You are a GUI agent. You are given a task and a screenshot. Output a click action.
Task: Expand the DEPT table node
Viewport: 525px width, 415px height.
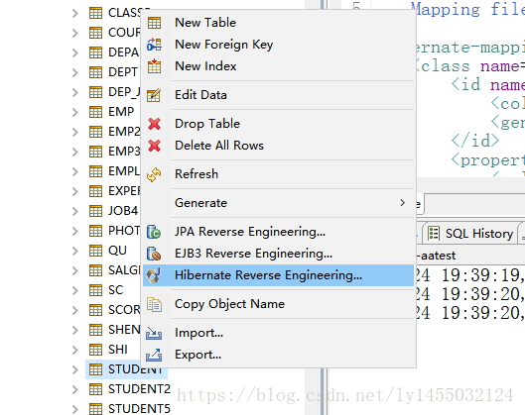click(x=75, y=72)
